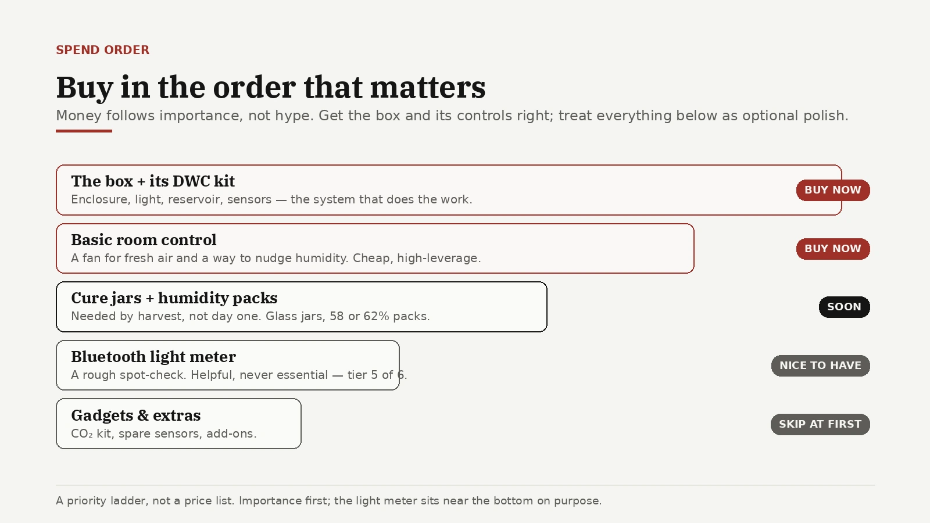This screenshot has height=523, width=930.
Task: Click the 'Money follows importance' subtitle text
Action: [452, 116]
